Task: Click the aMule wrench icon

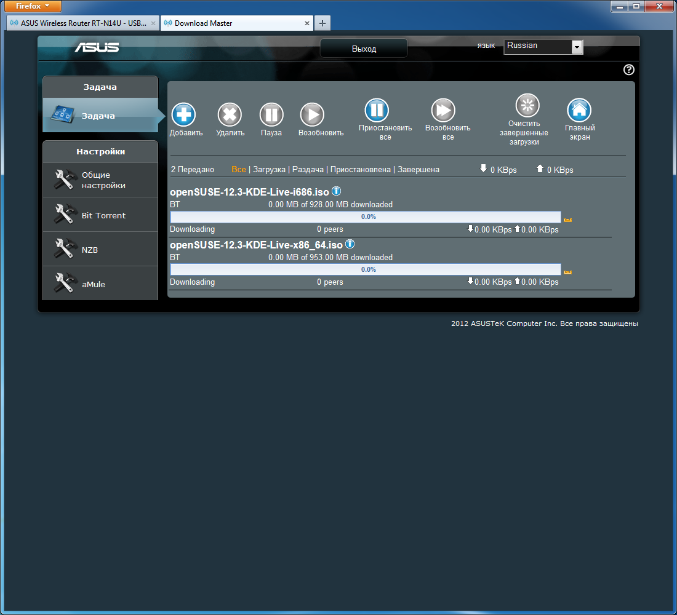Action: [65, 284]
